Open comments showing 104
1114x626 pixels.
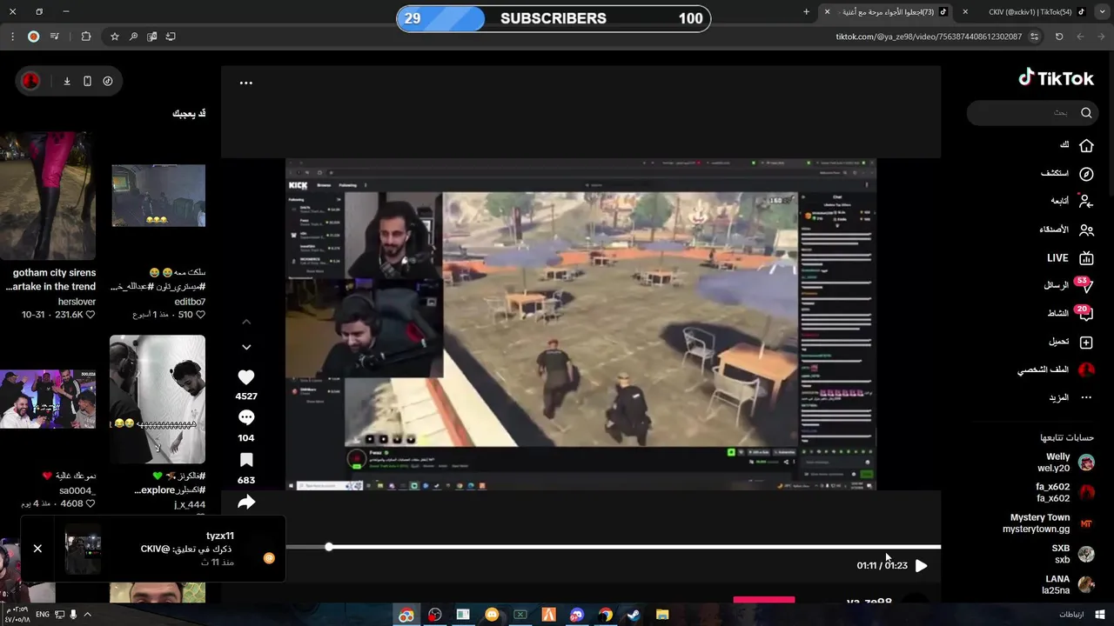point(246,418)
